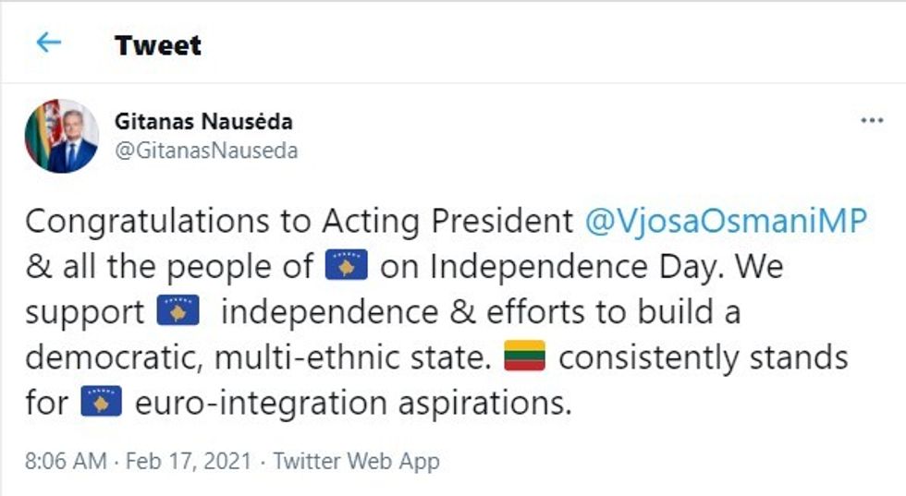Click the "consistently stands" text

[x=703, y=357]
